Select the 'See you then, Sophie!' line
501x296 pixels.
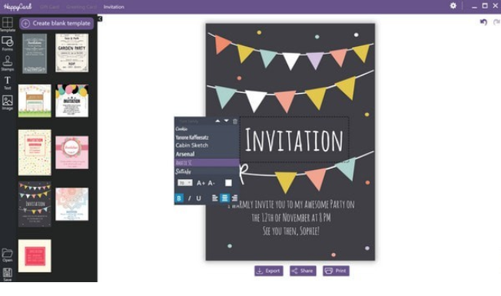(x=291, y=231)
